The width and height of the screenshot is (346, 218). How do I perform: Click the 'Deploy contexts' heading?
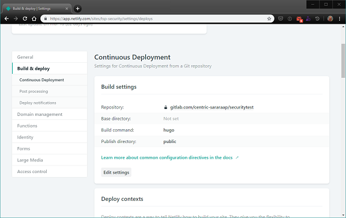coord(122,199)
